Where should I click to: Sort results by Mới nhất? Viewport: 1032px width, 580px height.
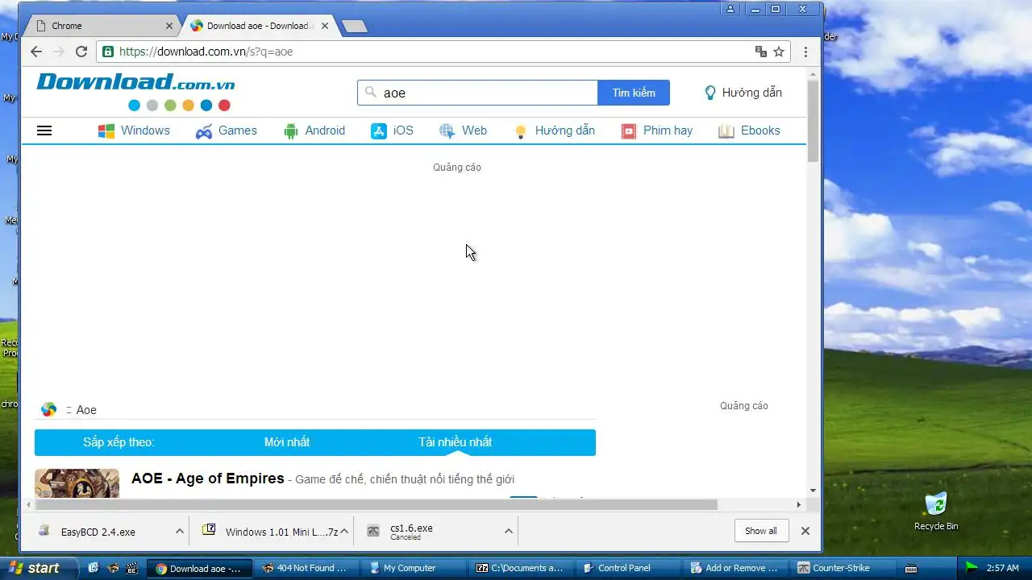(x=287, y=442)
